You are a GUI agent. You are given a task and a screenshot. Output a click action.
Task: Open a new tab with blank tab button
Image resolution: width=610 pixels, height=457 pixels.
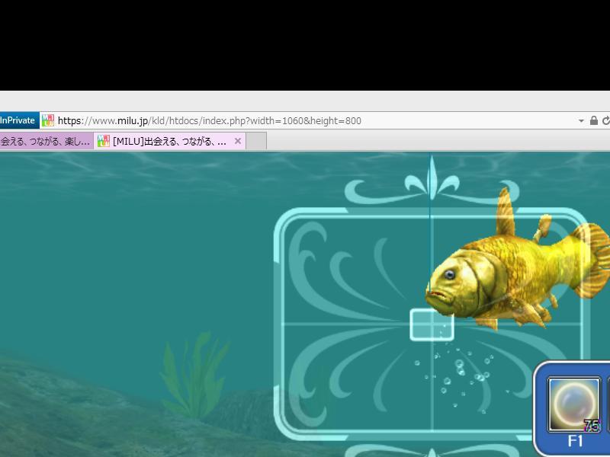tap(256, 141)
